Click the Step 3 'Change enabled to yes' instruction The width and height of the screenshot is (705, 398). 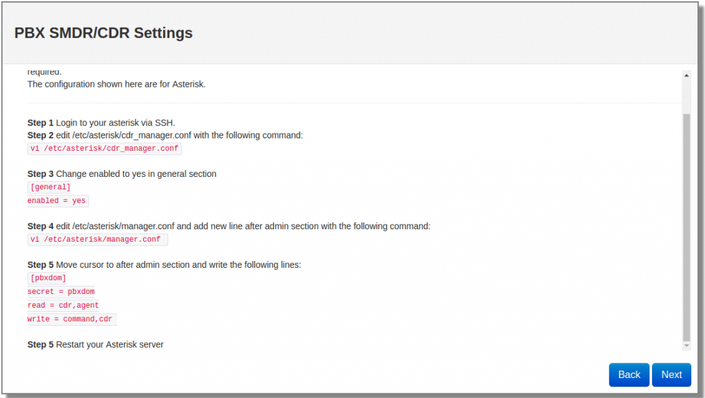[x=122, y=174]
